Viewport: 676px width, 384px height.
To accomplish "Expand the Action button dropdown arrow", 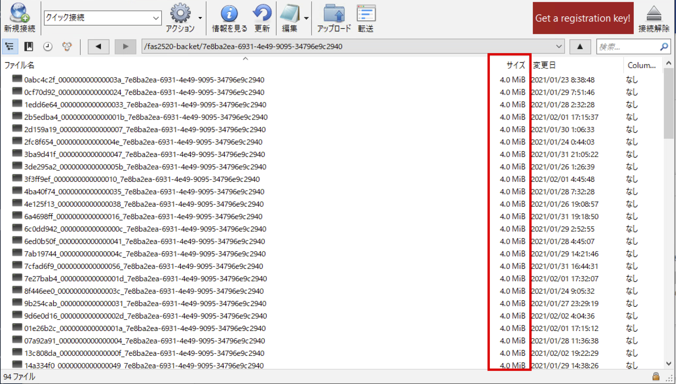I will pyautogui.click(x=200, y=18).
